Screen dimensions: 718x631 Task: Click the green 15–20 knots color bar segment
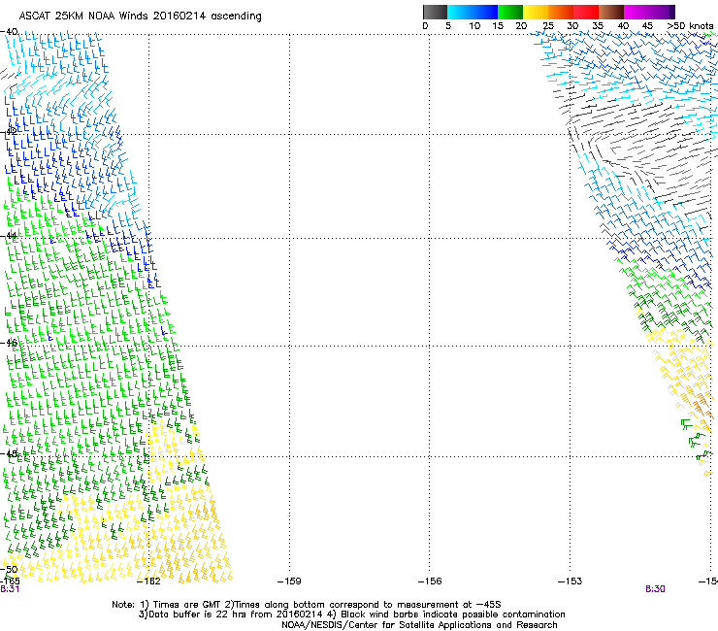click(510, 12)
